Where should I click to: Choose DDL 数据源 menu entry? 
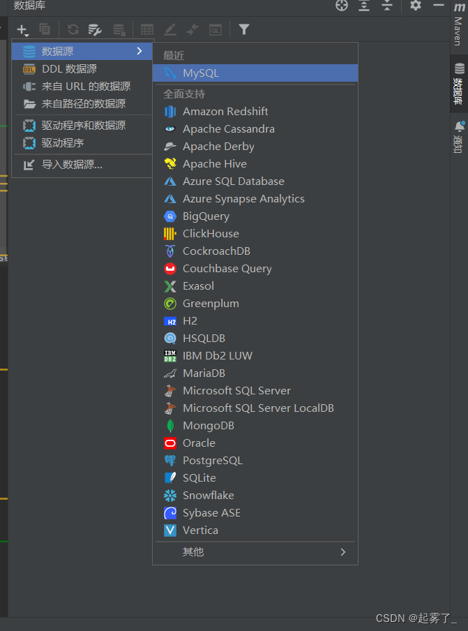pyautogui.click(x=82, y=69)
